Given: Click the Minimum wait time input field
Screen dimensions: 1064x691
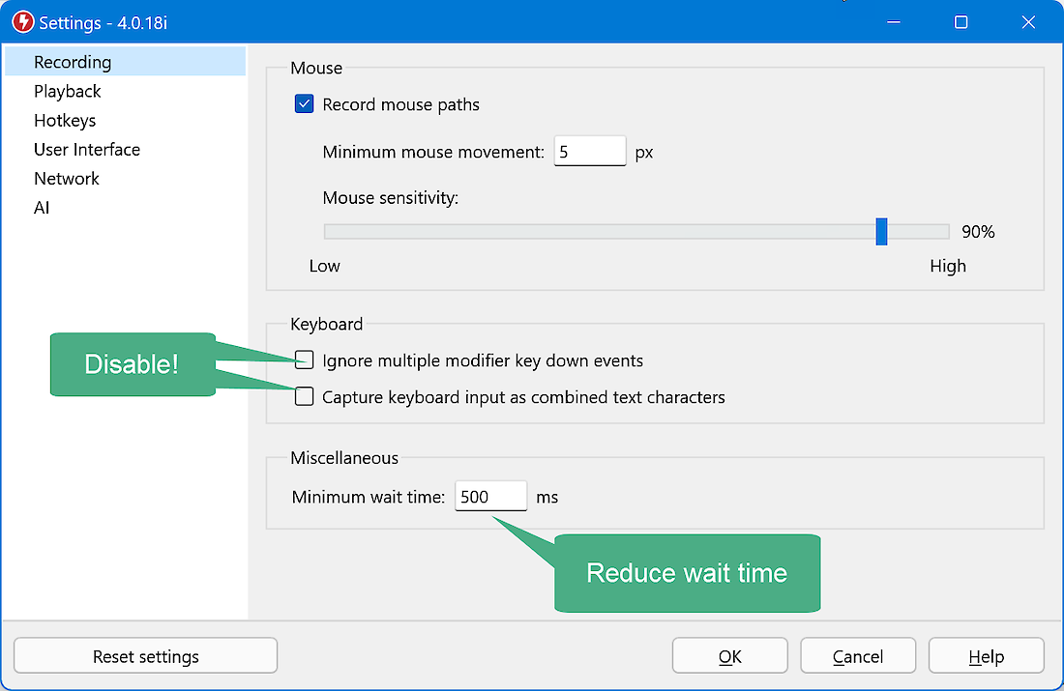Looking at the screenshot, I should tap(490, 497).
